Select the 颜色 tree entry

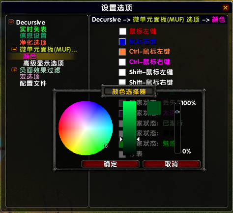click(x=29, y=56)
